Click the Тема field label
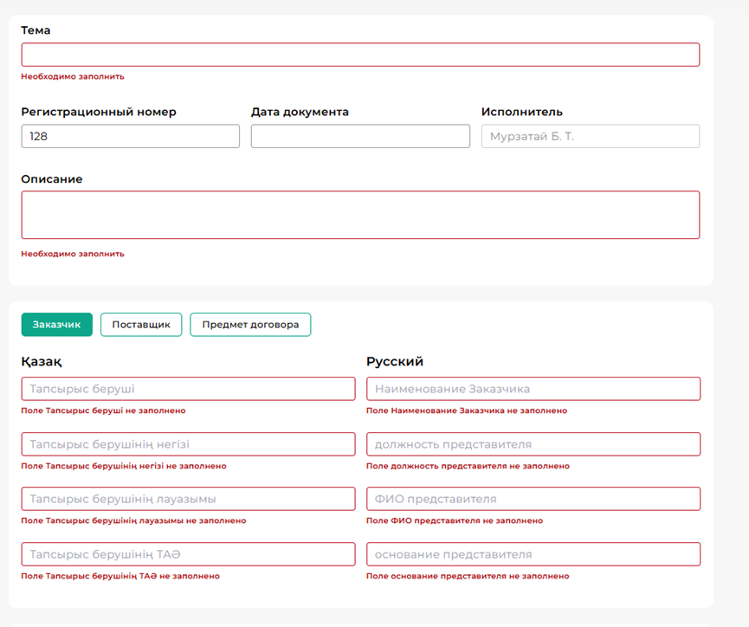 (36, 30)
